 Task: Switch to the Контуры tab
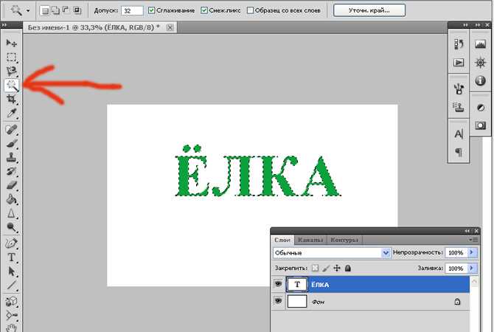[344, 240]
